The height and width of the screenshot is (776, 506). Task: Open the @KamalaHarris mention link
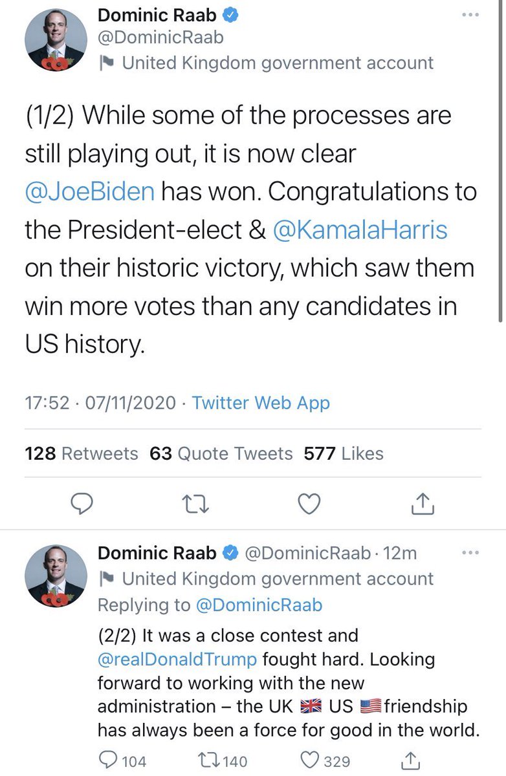tap(360, 230)
